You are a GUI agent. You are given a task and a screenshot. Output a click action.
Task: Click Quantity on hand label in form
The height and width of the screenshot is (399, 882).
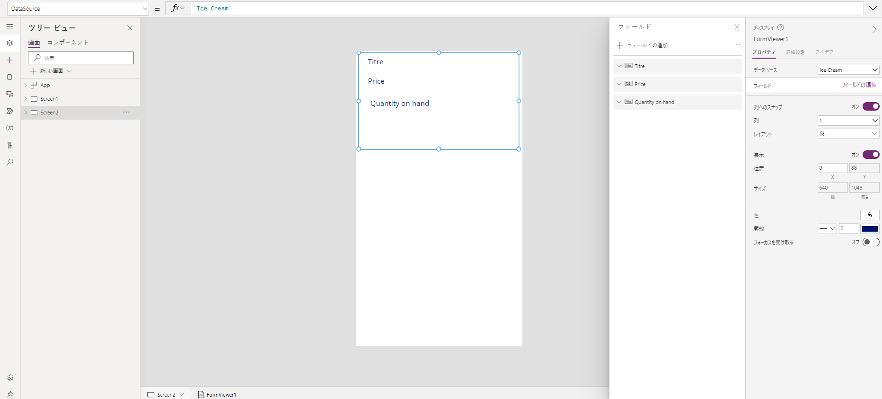[x=400, y=104]
